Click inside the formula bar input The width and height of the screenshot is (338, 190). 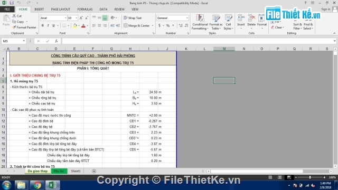(x=197, y=41)
